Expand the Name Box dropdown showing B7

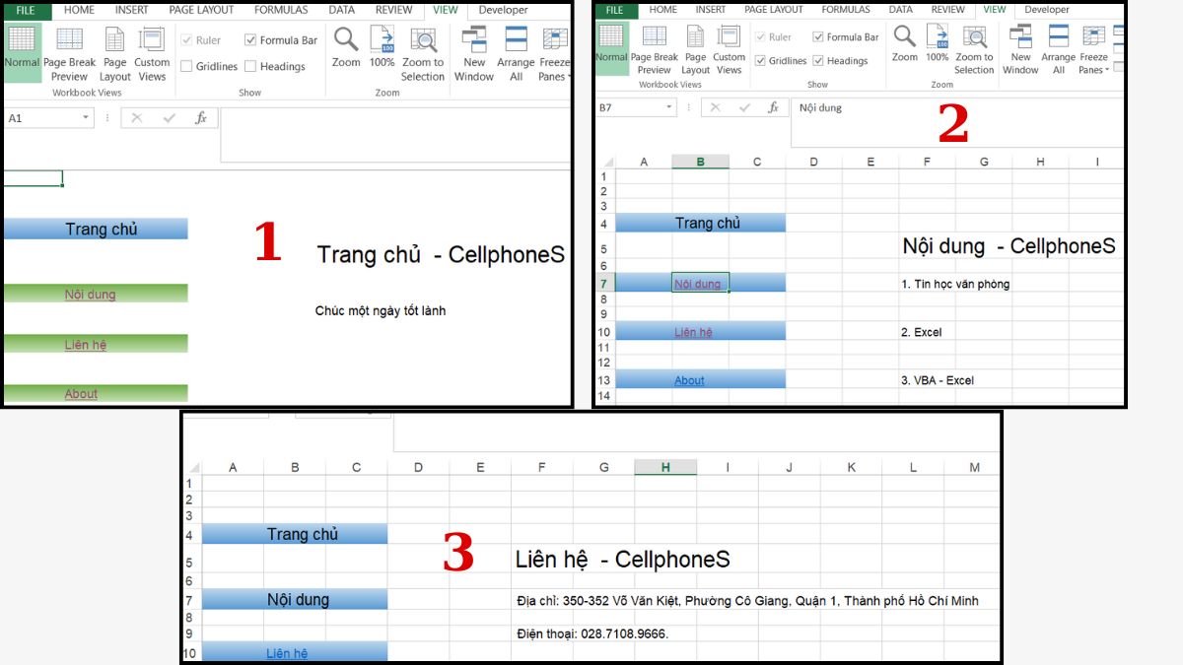[668, 108]
